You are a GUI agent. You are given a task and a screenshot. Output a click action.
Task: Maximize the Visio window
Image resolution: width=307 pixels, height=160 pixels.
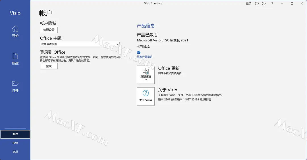click(x=292, y=3)
